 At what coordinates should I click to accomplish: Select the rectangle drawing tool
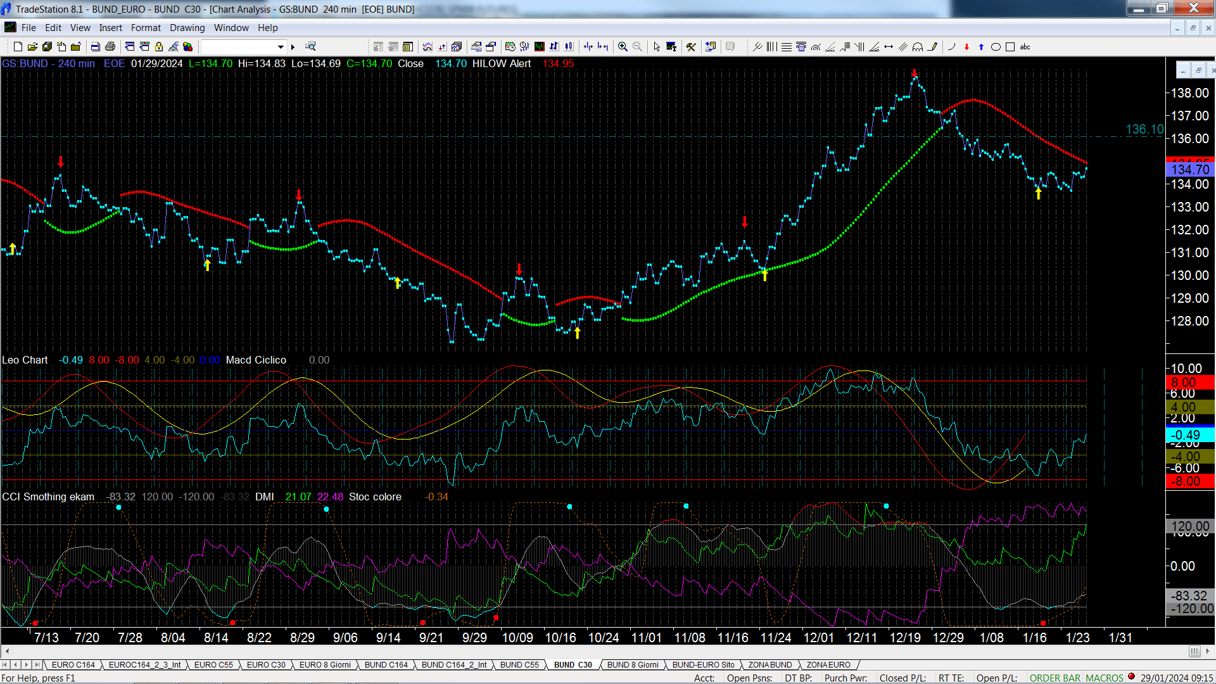(1010, 47)
